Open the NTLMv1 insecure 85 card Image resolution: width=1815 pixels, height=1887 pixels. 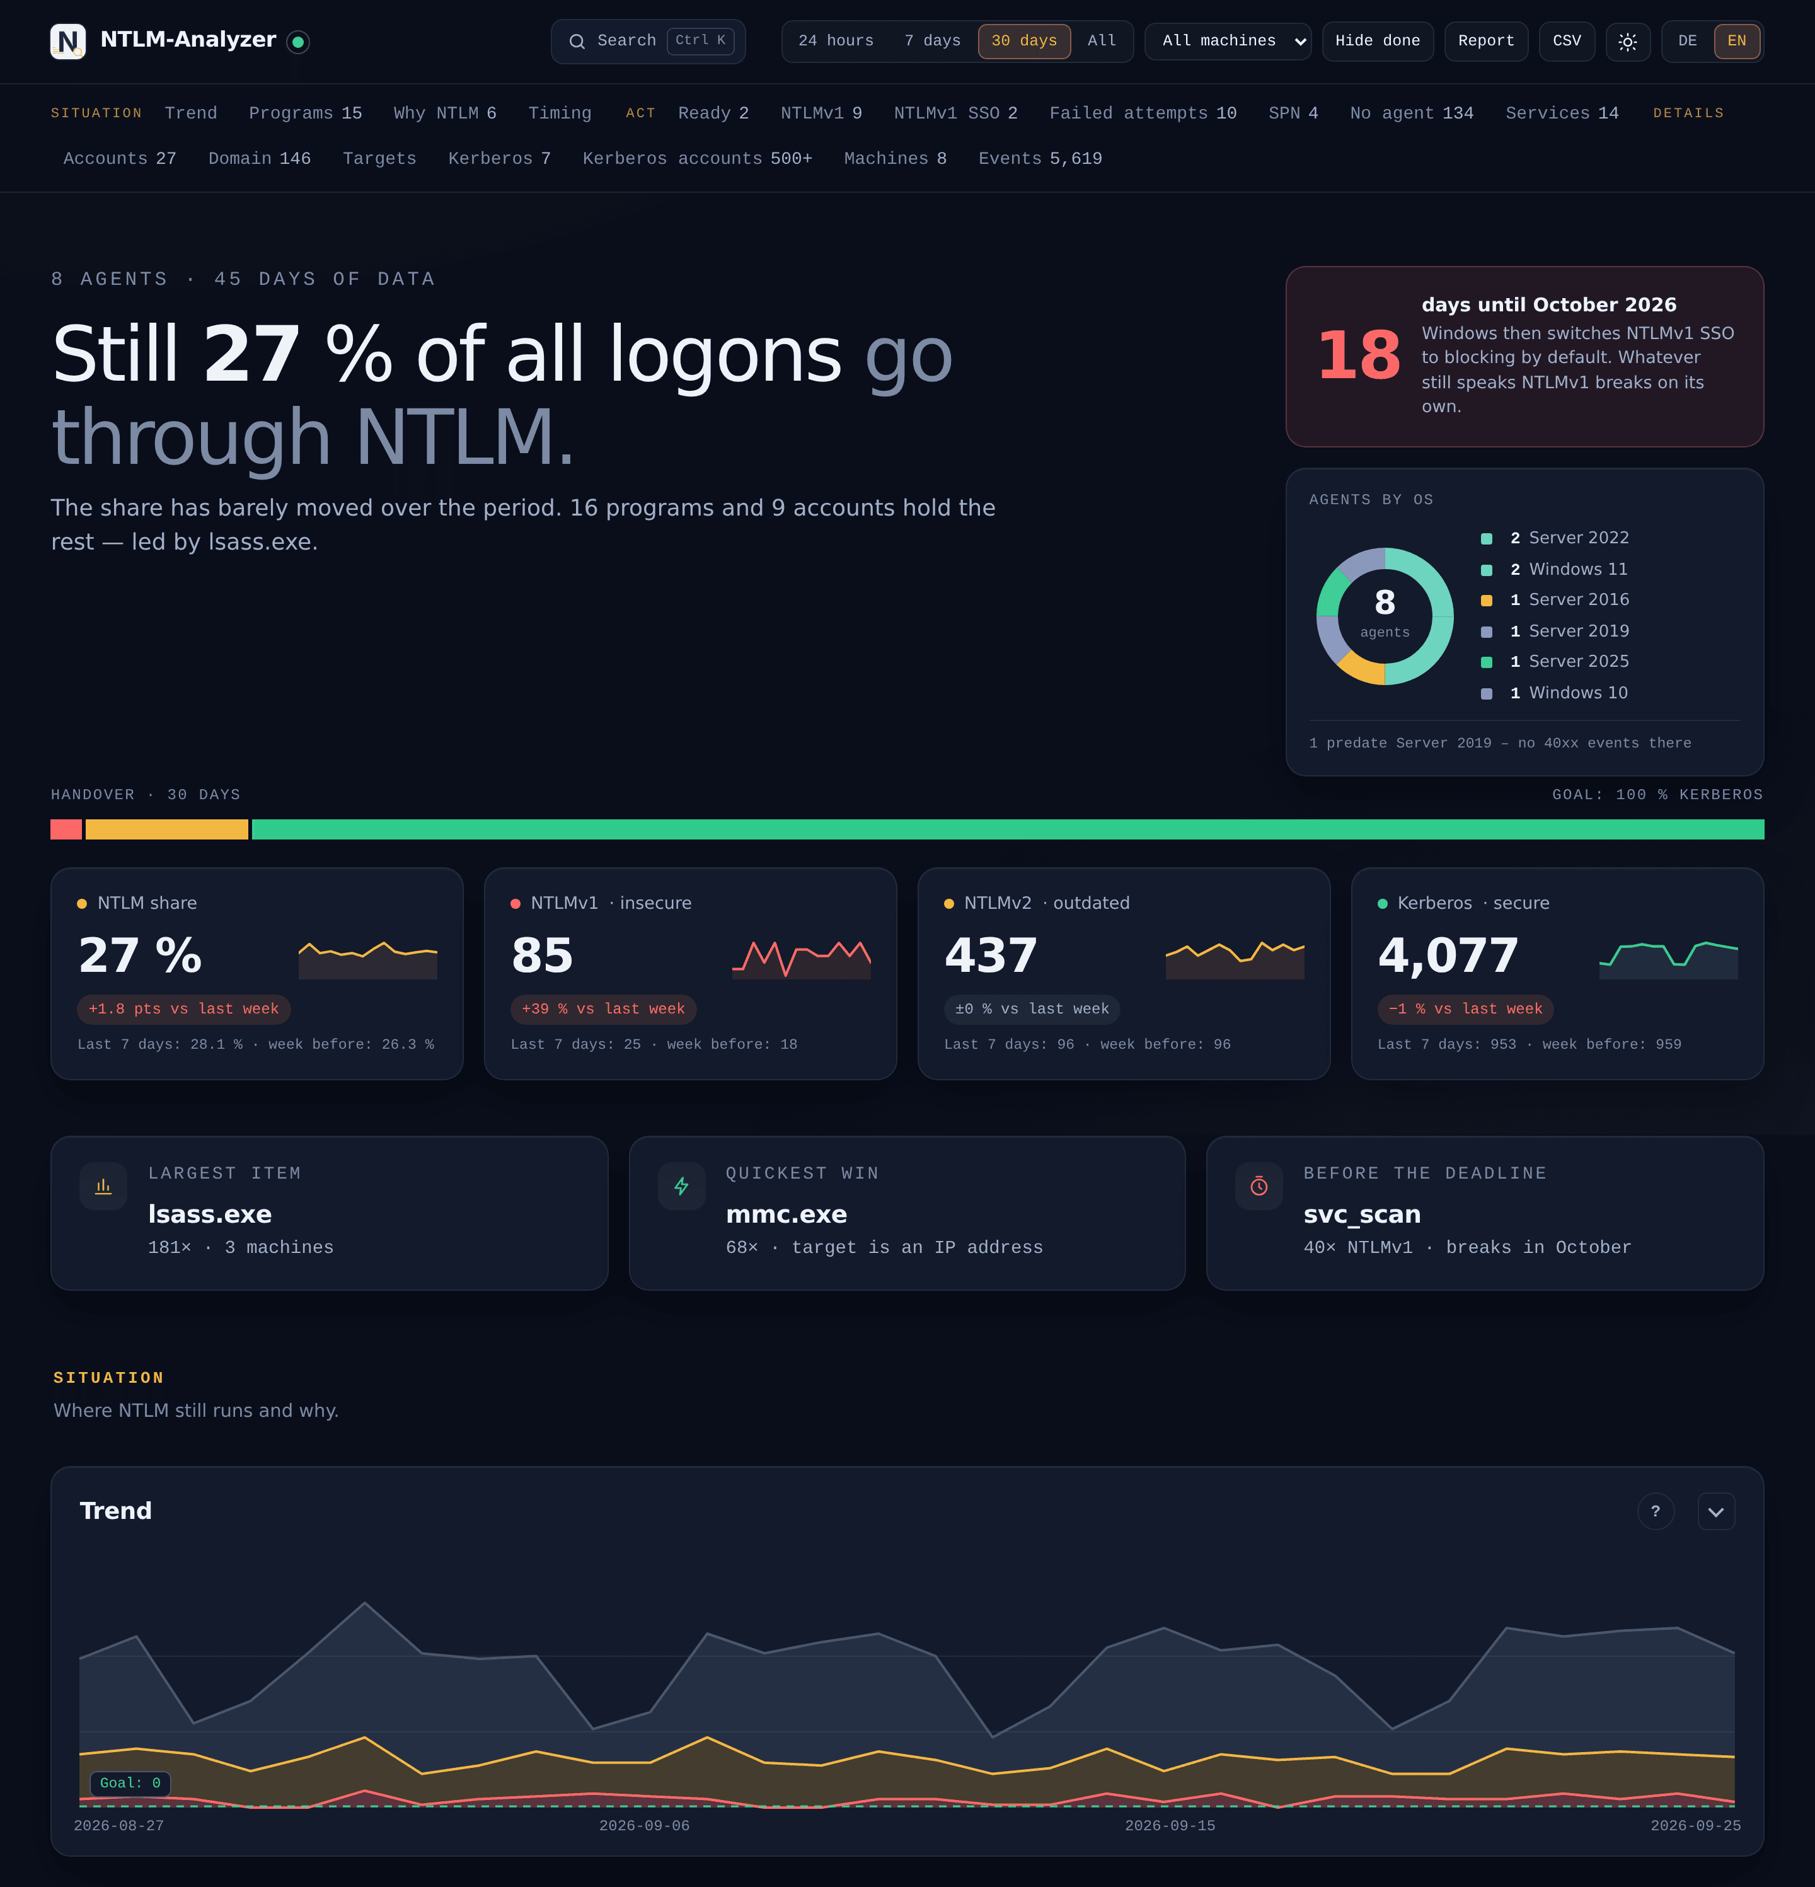(x=690, y=973)
